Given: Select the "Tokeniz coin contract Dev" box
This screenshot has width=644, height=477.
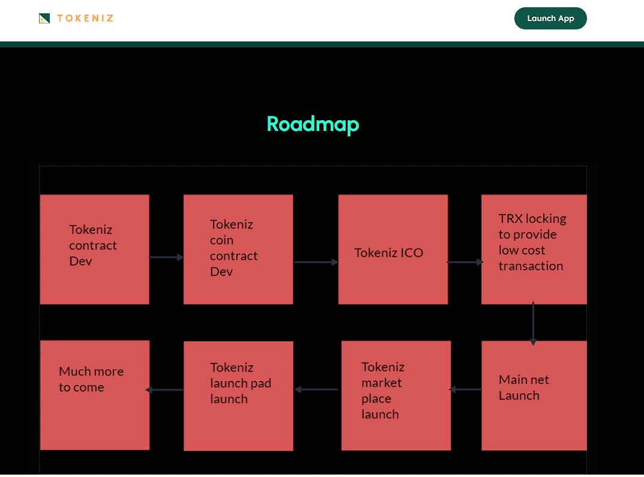Looking at the screenshot, I should (x=238, y=249).
